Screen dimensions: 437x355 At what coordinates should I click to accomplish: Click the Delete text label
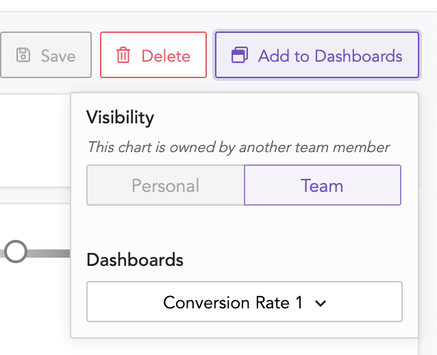pyautogui.click(x=166, y=56)
